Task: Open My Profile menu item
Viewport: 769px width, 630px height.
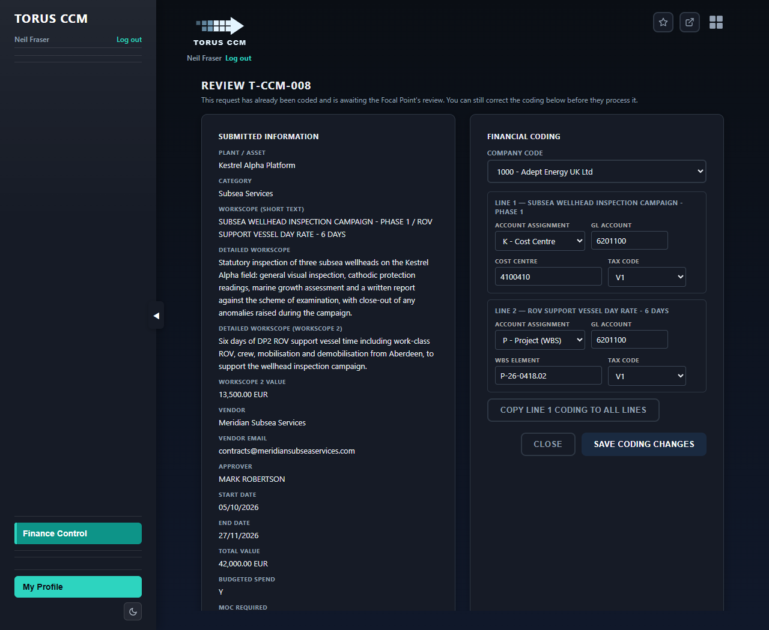Action: [78, 587]
